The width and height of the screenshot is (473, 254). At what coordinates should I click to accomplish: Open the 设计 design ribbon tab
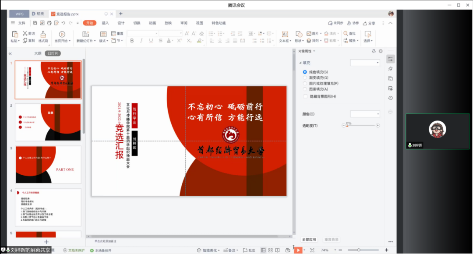[121, 23]
